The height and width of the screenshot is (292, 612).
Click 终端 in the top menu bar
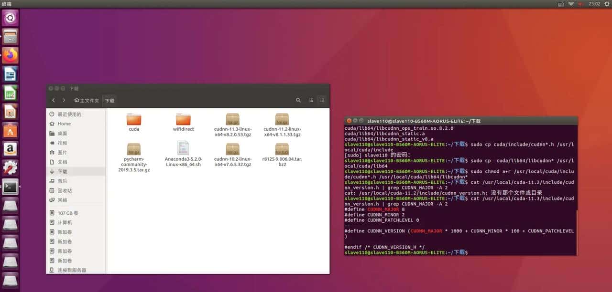6,4
